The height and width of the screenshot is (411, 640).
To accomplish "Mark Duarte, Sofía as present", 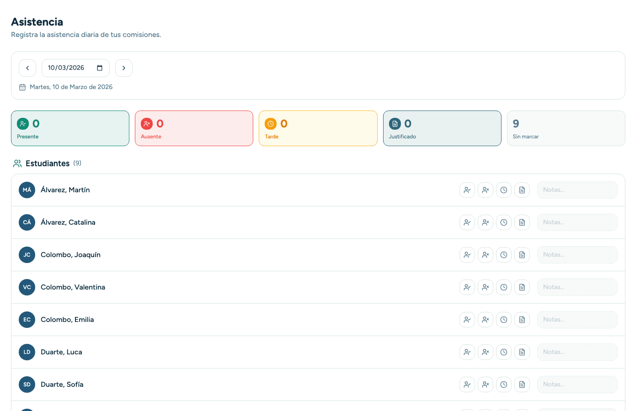I will click(x=467, y=385).
